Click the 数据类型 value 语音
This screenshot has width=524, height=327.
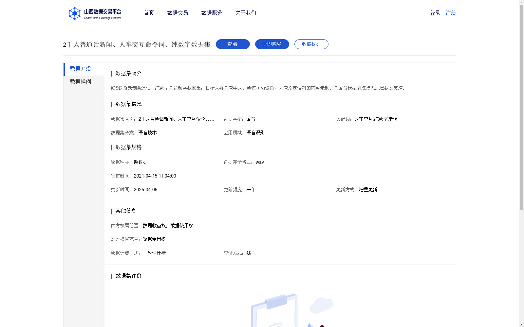point(251,119)
